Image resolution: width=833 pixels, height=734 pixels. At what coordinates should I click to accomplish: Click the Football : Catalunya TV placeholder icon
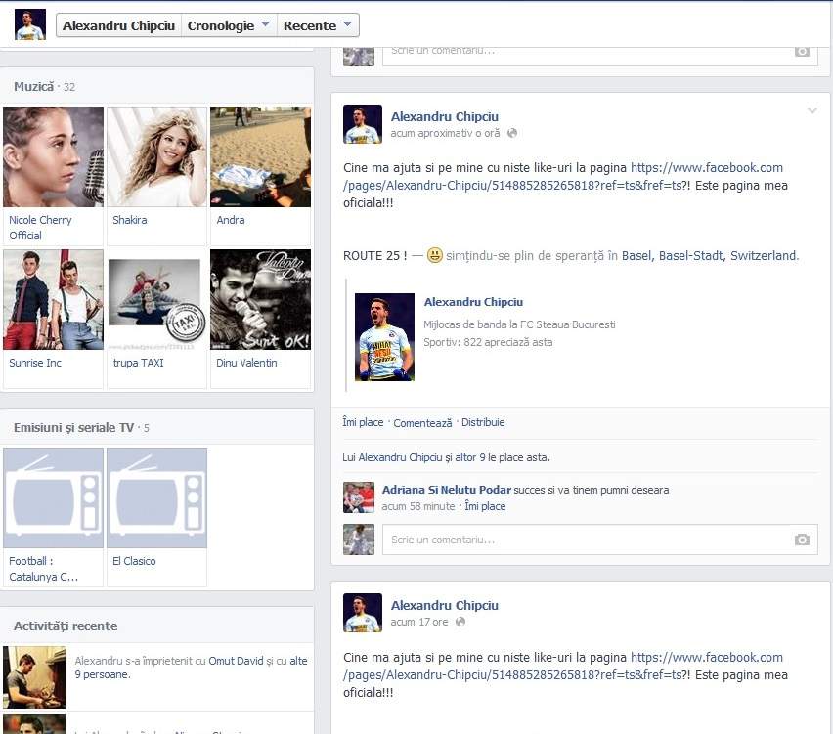[x=53, y=497]
